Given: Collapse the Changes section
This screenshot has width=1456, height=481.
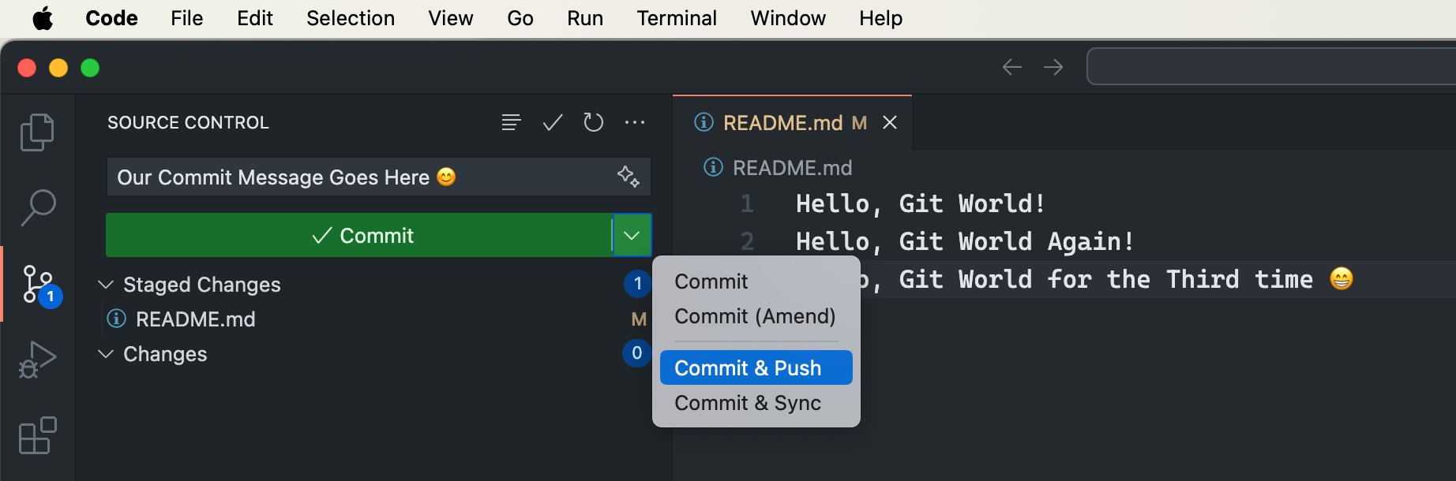Looking at the screenshot, I should (106, 353).
